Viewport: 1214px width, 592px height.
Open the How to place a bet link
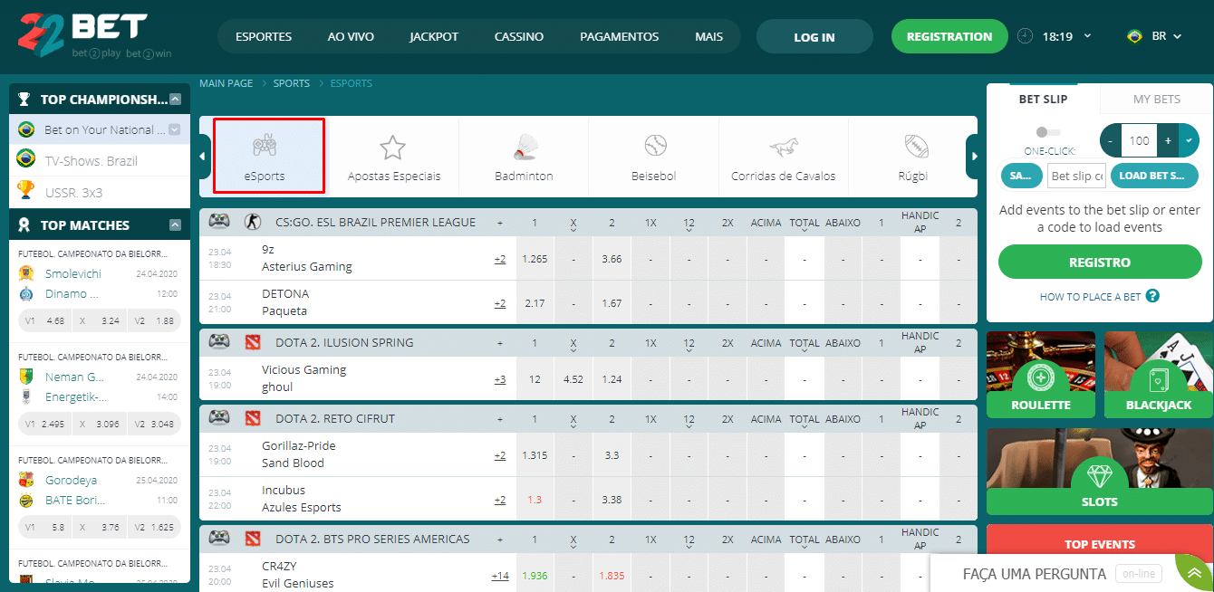click(x=1091, y=297)
